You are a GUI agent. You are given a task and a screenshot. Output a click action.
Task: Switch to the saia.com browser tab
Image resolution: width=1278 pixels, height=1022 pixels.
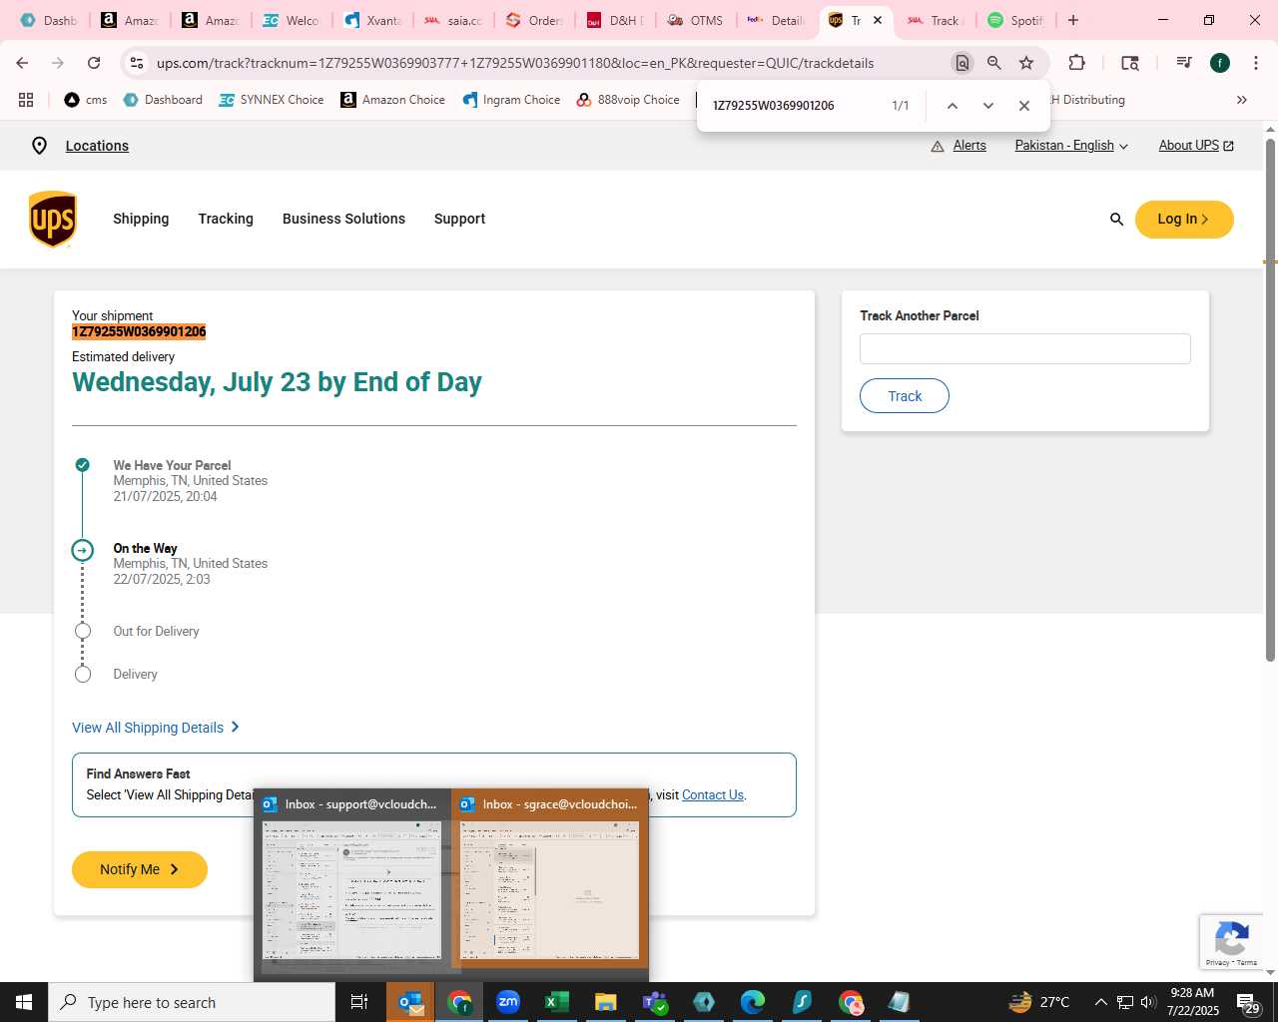tap(453, 20)
